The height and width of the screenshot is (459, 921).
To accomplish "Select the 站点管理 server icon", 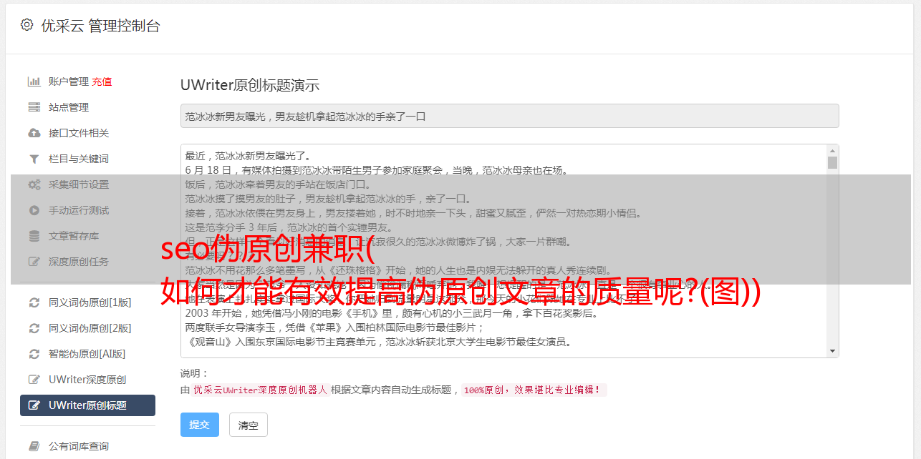I will [34, 107].
